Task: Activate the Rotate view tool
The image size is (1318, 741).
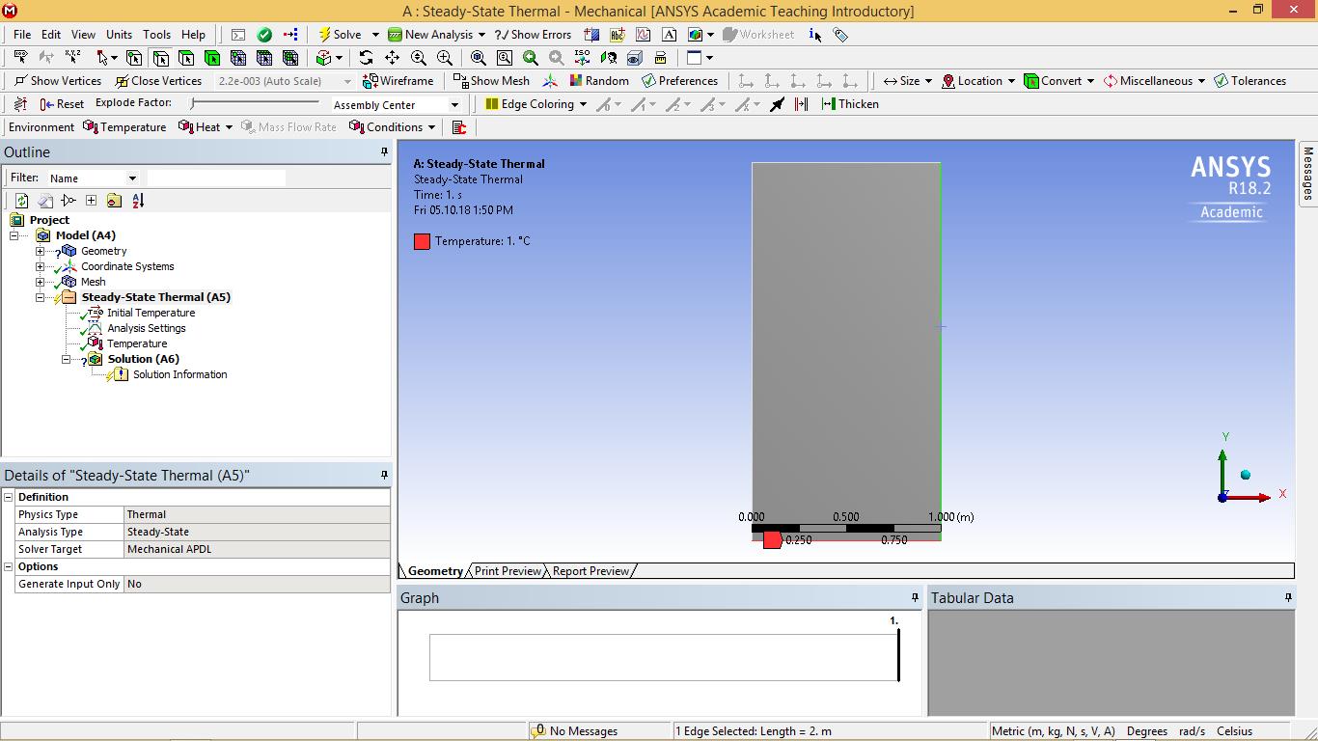Action: click(366, 58)
